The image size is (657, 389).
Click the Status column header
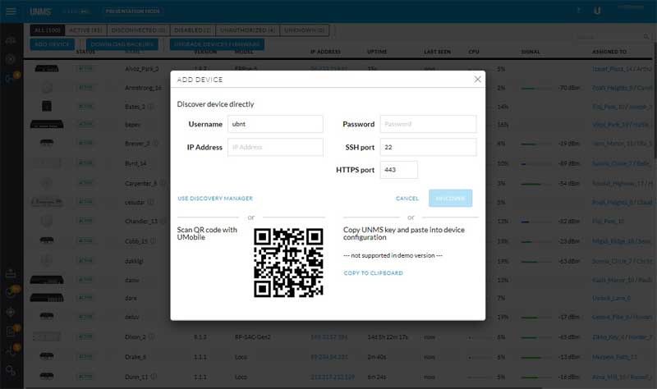[x=85, y=52]
